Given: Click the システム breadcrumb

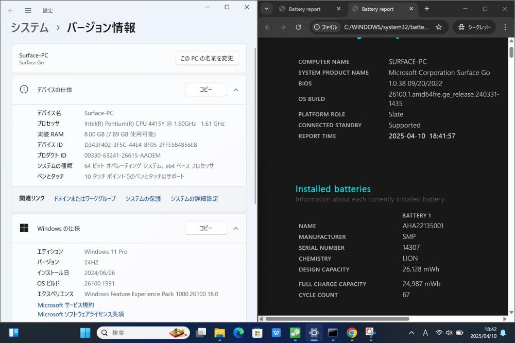Looking at the screenshot, I should pos(29,27).
